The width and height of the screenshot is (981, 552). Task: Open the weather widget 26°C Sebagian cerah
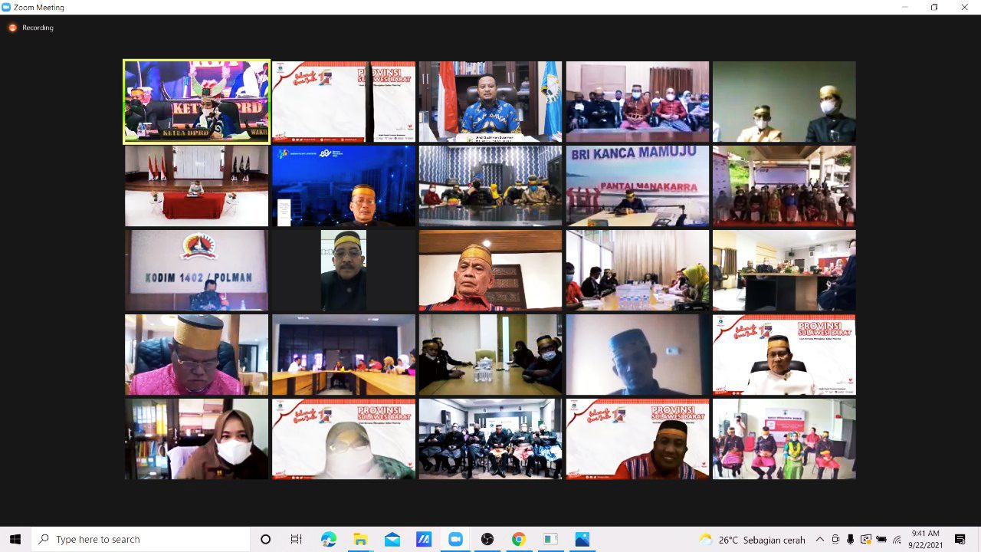pyautogui.click(x=752, y=540)
